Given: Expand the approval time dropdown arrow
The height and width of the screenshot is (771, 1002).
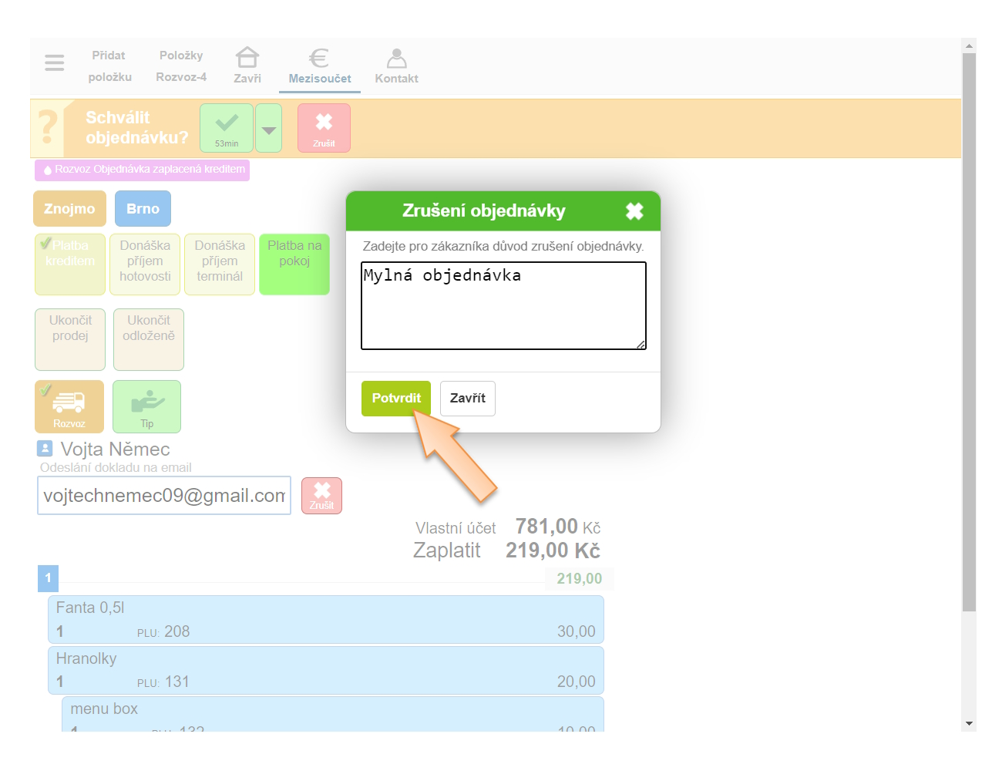Looking at the screenshot, I should [x=268, y=128].
